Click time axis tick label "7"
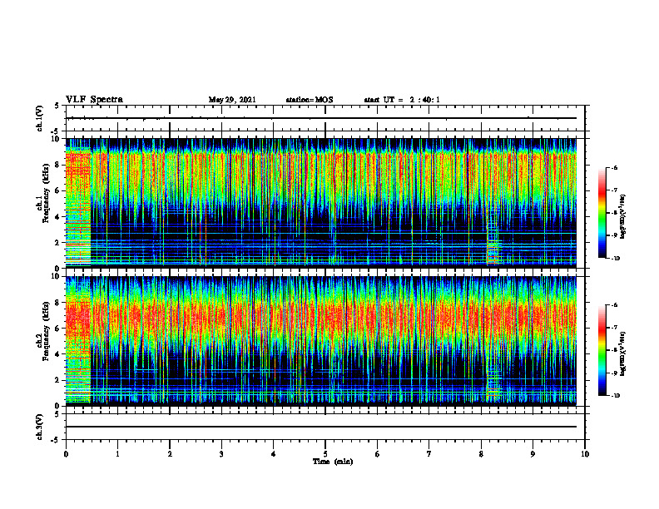This screenshot has height=509, width=659. coord(429,453)
